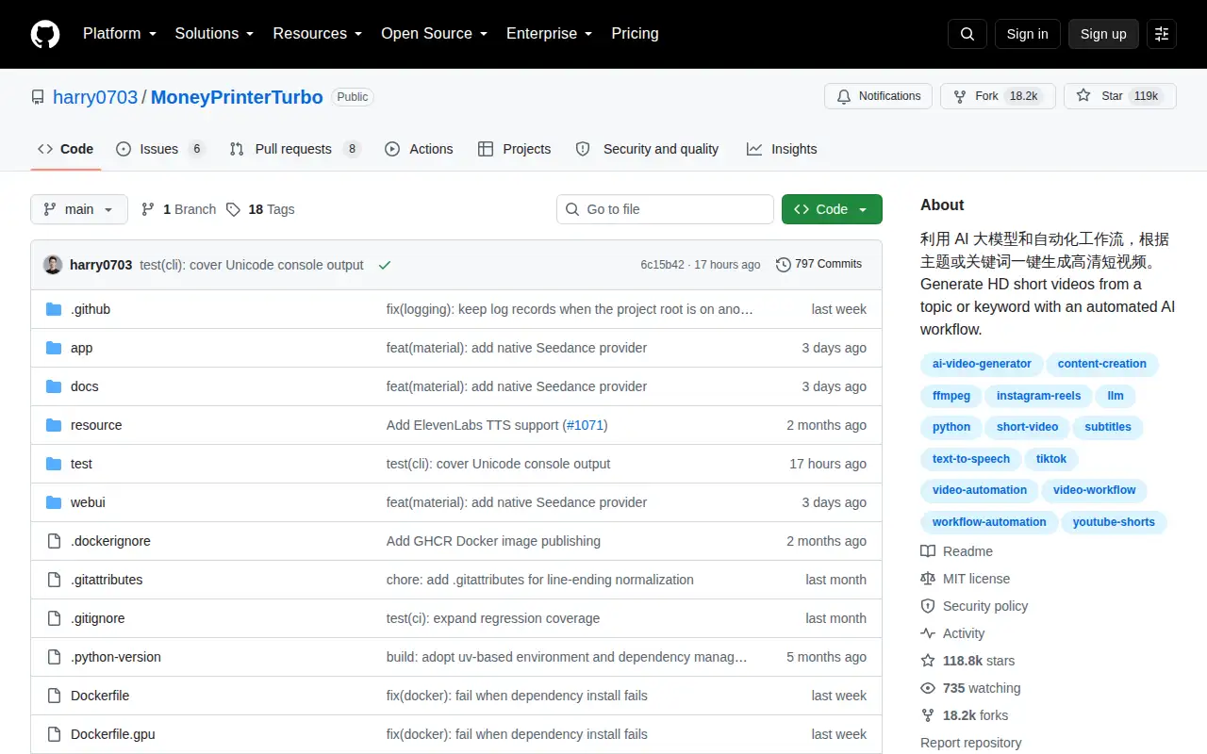The height and width of the screenshot is (754, 1207).
Task: Open commit hash 6c15b42
Action: tap(662, 265)
